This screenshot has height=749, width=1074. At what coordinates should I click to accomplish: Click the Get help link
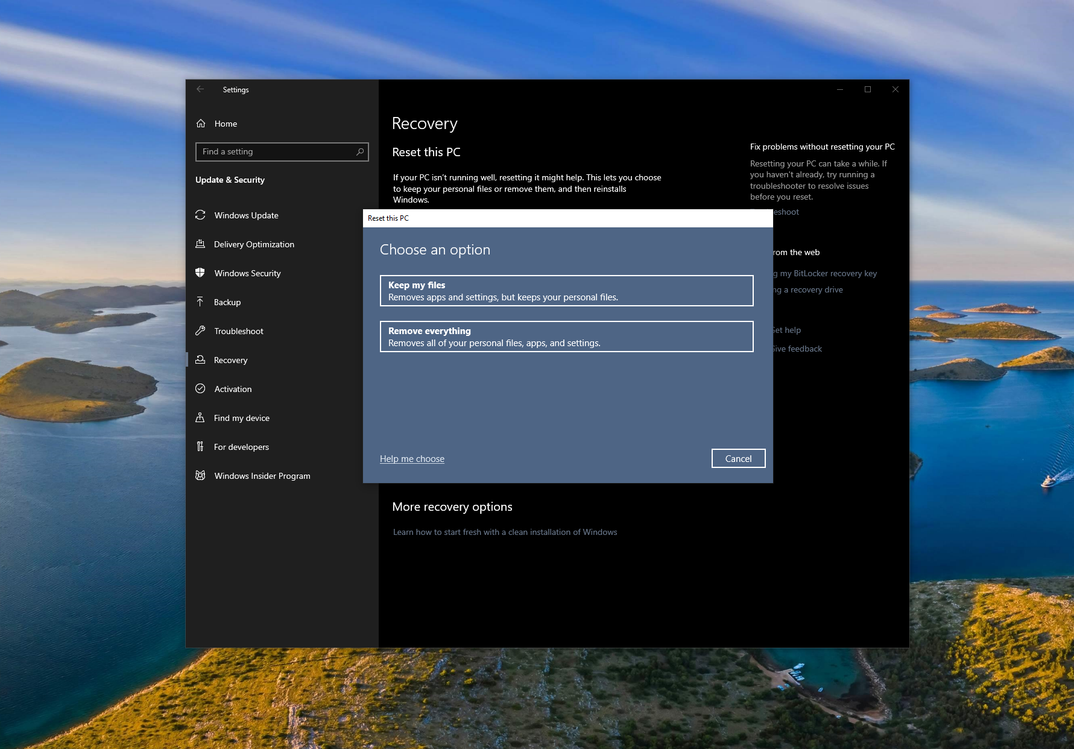coord(787,330)
